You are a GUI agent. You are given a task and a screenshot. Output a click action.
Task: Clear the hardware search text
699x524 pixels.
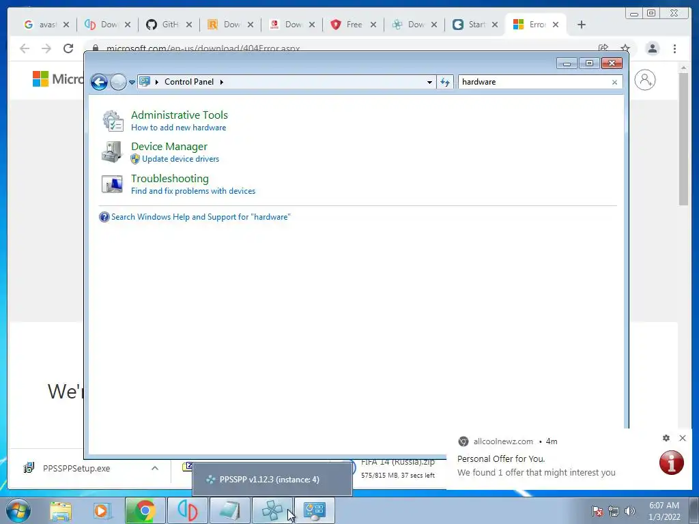pos(614,82)
